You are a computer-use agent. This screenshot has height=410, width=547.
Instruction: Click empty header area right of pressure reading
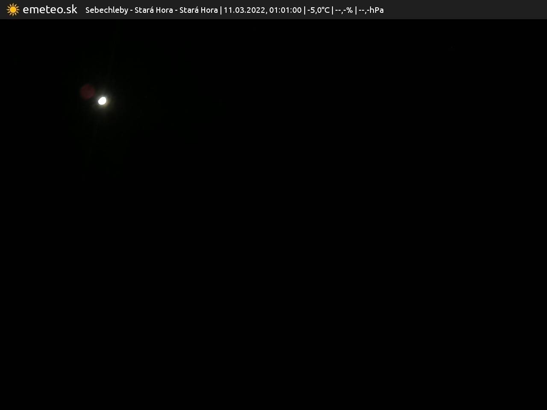point(462,10)
